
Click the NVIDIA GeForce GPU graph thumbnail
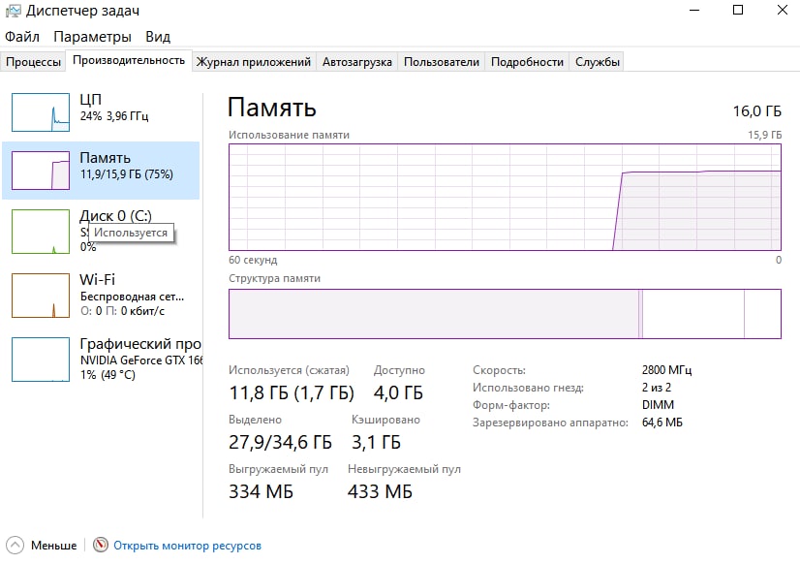tap(41, 360)
